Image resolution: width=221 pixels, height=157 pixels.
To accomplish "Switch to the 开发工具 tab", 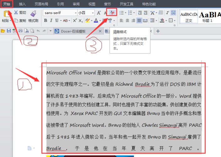I will tap(127, 4).
